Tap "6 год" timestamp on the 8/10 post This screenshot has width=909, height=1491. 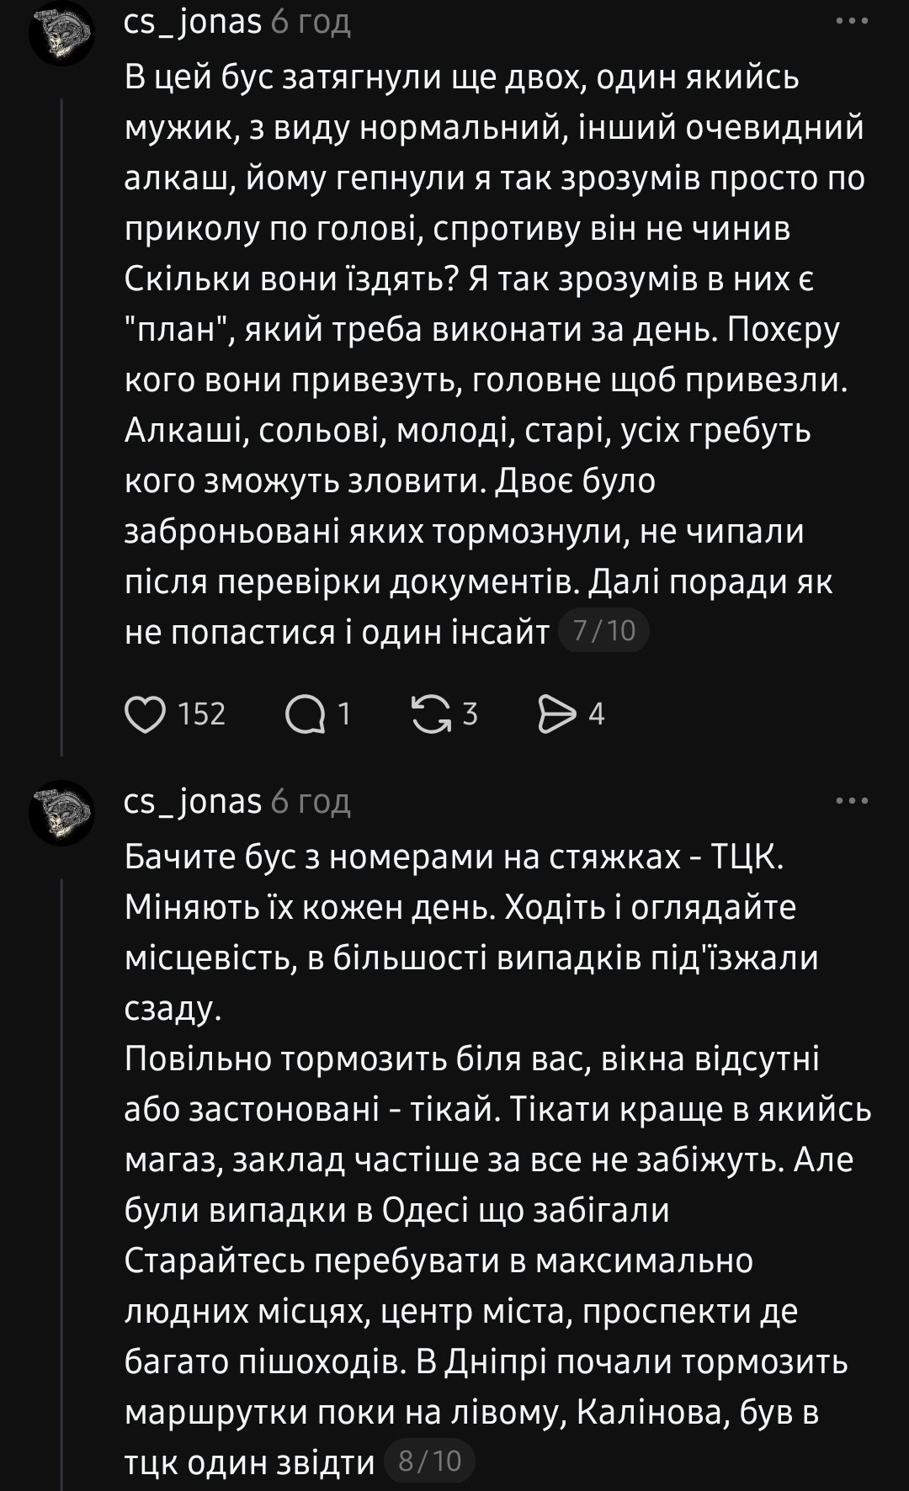[311, 801]
